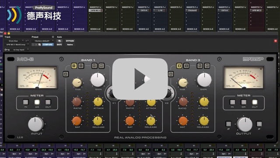Click the Band 3 speaker icon
This screenshot has width=280, height=158.
coord(207,66)
